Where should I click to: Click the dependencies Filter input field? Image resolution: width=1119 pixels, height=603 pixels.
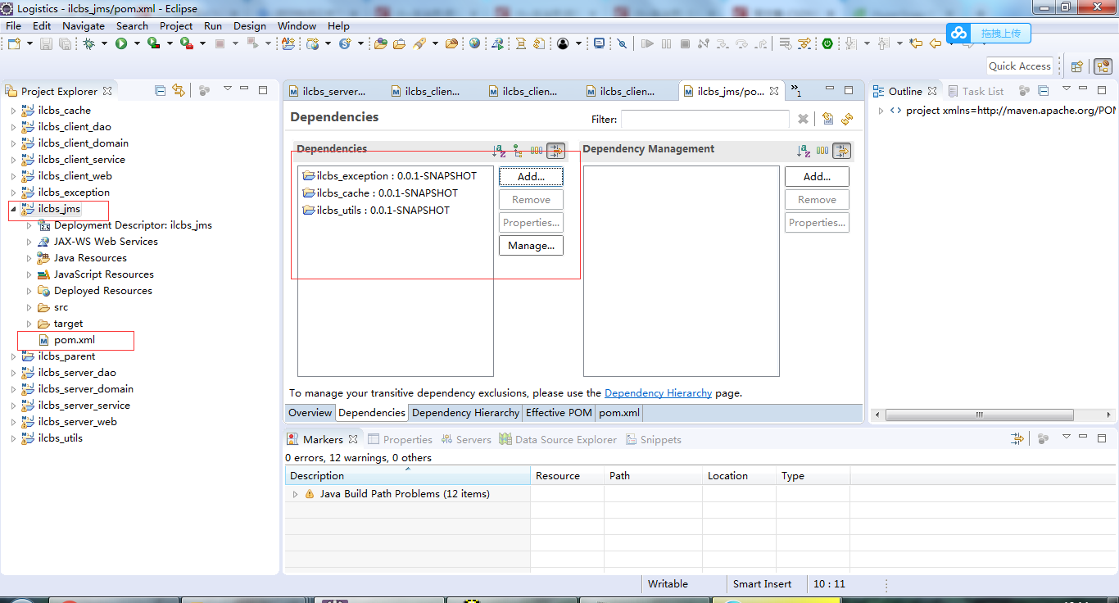(704, 119)
